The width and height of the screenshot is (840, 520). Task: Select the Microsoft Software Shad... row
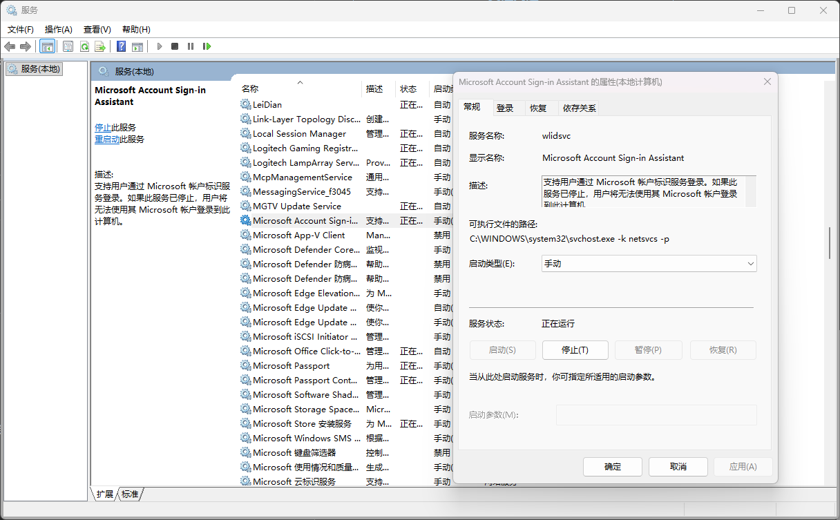pyautogui.click(x=345, y=394)
